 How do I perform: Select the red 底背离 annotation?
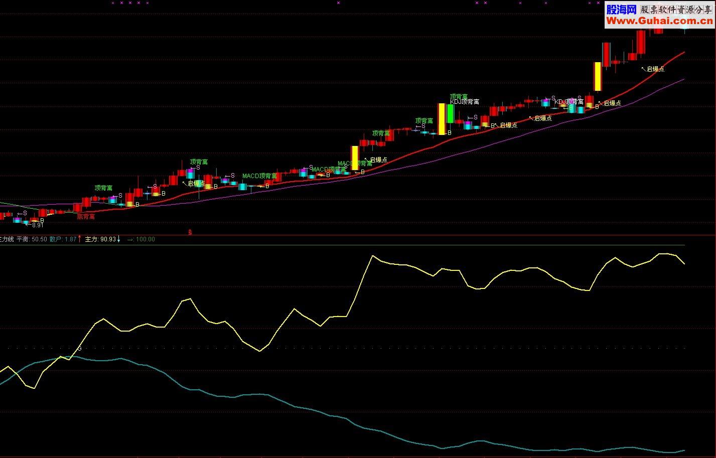pos(86,217)
